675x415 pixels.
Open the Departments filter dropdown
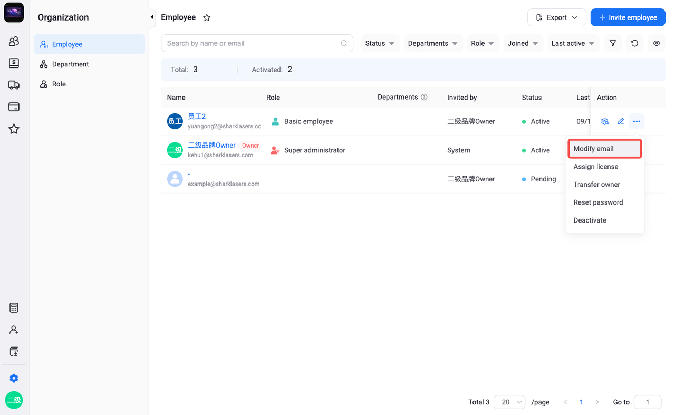pyautogui.click(x=433, y=43)
